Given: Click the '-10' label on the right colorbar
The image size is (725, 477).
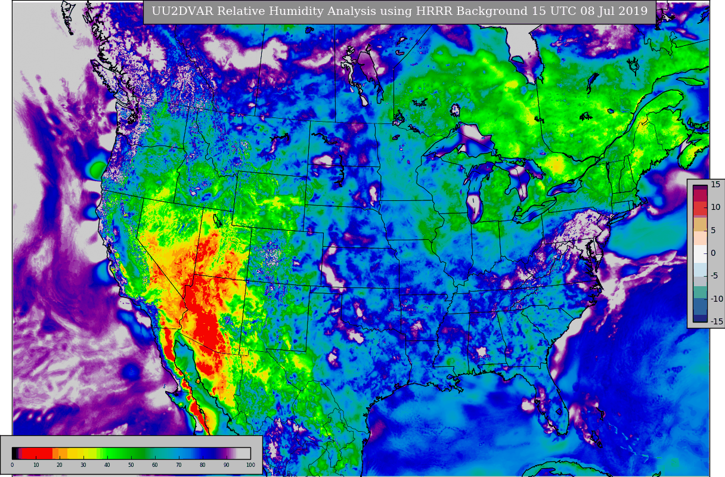Looking at the screenshot, I should (717, 299).
